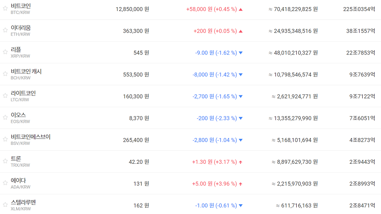
Task: Open the 비트코인 coin name link
Action: point(21,6)
